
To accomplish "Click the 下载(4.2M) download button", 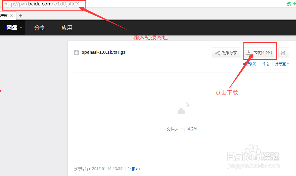I will [x=260, y=53].
